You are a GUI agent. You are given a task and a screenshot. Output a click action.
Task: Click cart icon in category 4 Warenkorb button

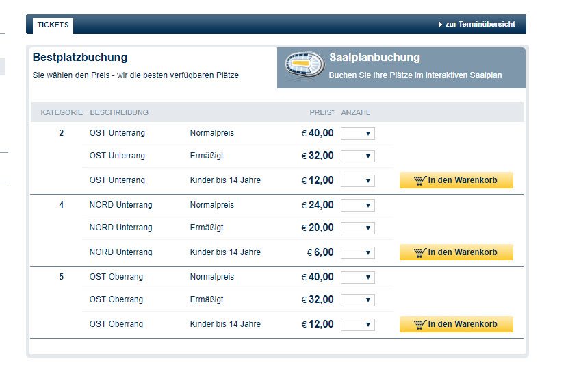420,252
